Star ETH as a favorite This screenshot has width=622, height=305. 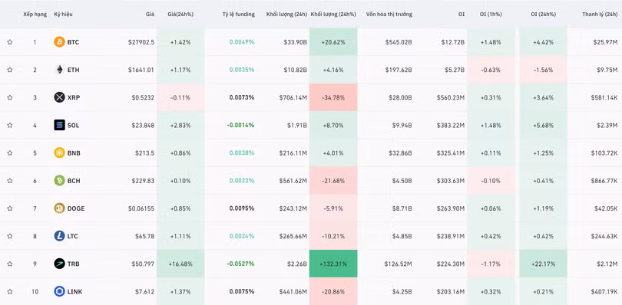coord(10,70)
